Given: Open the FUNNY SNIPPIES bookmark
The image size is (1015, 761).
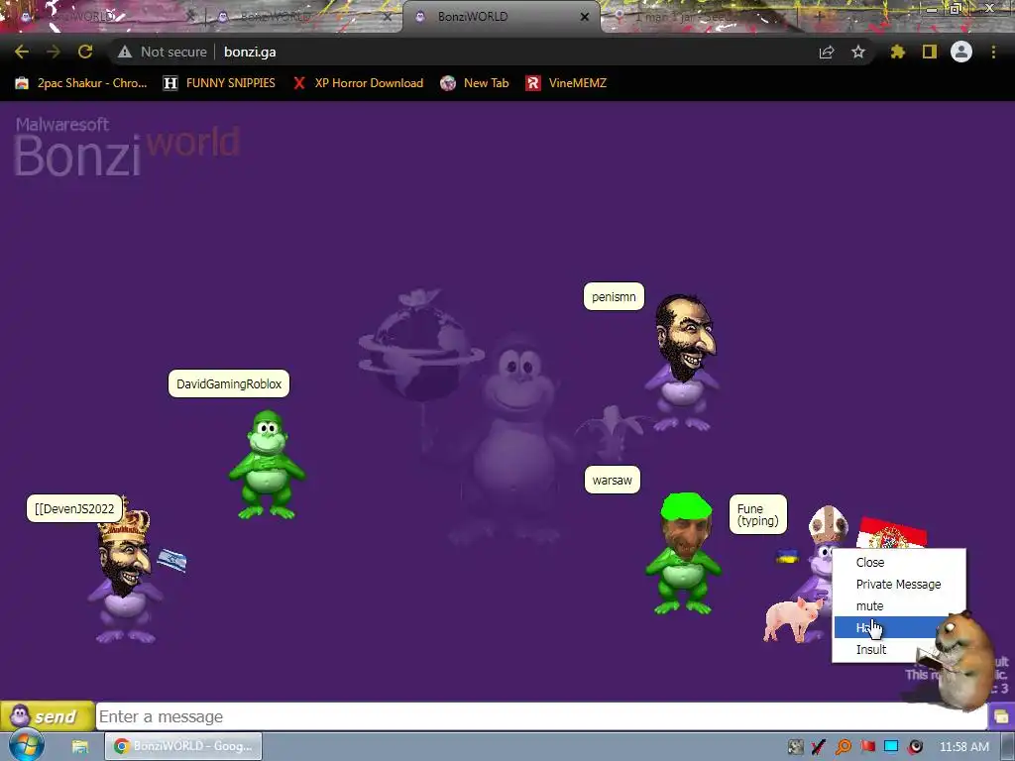Looking at the screenshot, I should click(x=219, y=83).
